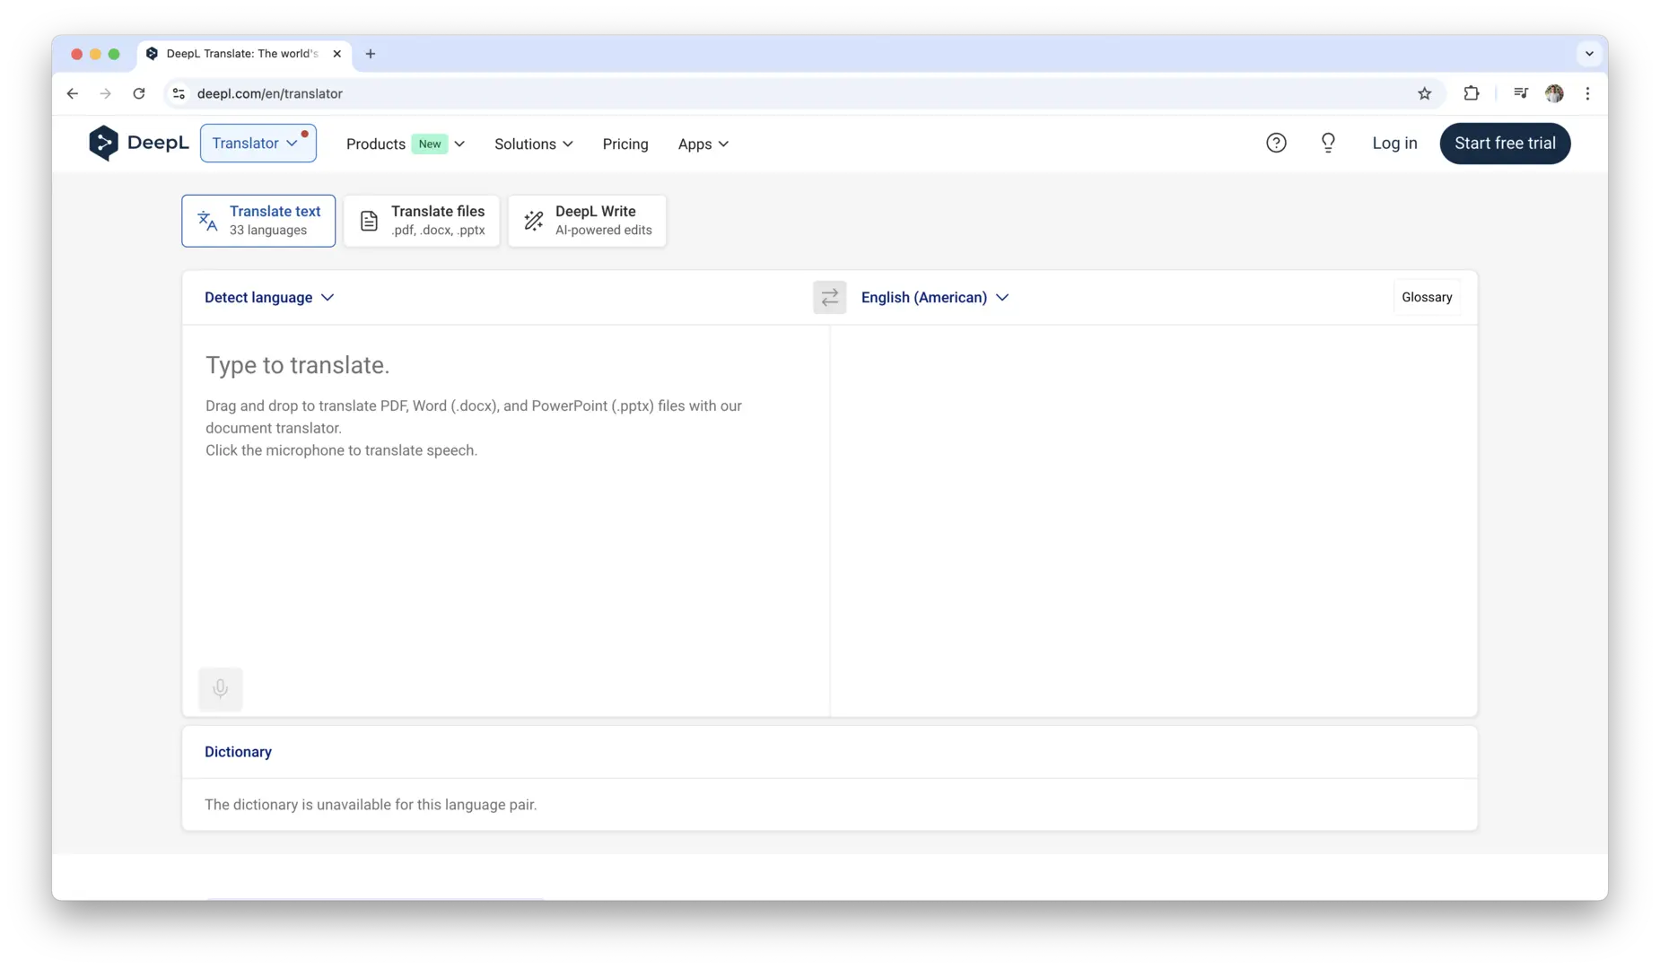Expand the tab search dropdown arrow
1660x969 pixels.
click(x=1589, y=54)
